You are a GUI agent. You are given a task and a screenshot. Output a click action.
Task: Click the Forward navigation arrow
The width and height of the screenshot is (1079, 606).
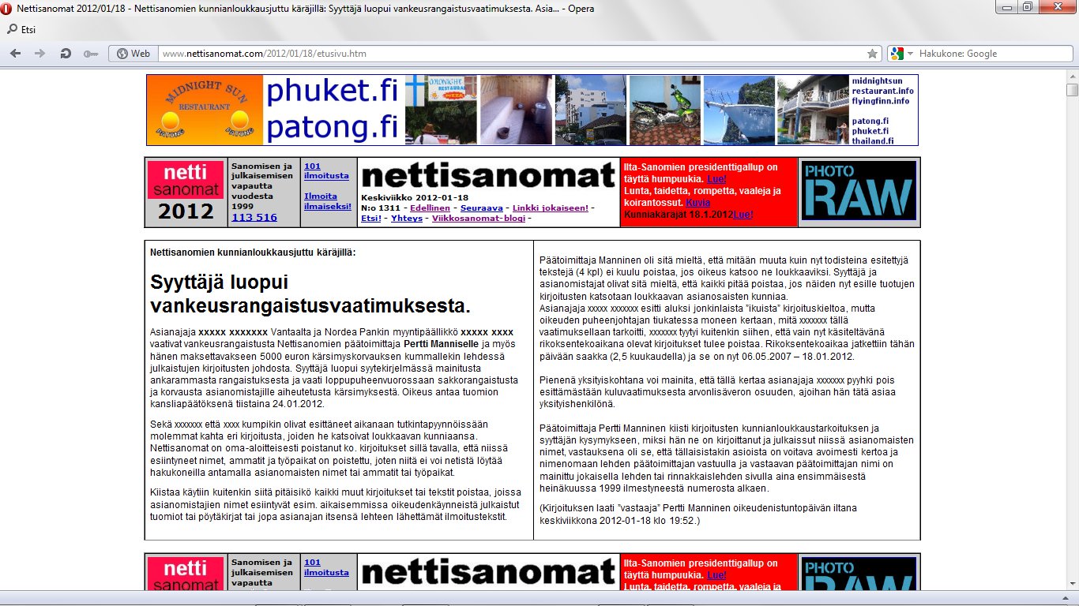[x=39, y=54]
